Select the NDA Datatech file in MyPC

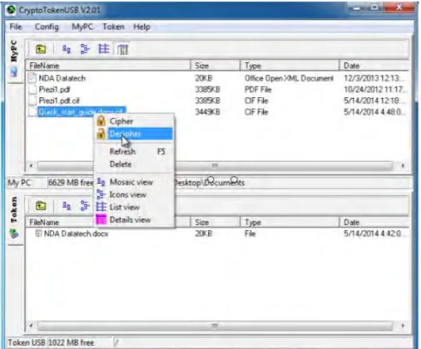62,78
